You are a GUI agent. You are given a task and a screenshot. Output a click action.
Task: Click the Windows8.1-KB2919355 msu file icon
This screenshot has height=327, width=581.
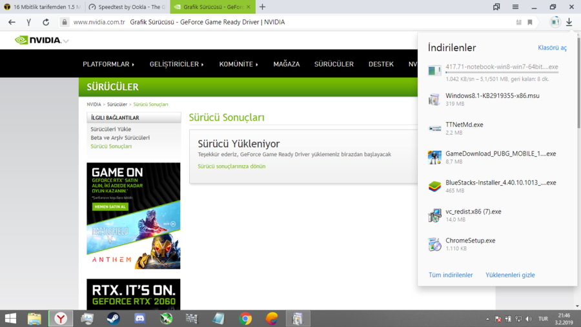pyautogui.click(x=434, y=99)
